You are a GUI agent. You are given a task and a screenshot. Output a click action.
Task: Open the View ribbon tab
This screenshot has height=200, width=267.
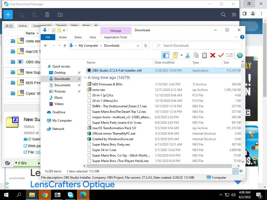pos(93,37)
